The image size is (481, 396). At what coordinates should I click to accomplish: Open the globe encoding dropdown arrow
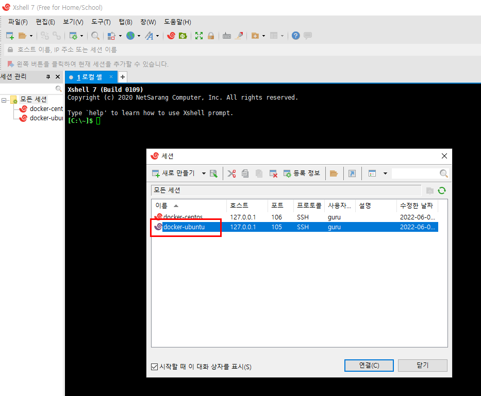pyautogui.click(x=139, y=36)
